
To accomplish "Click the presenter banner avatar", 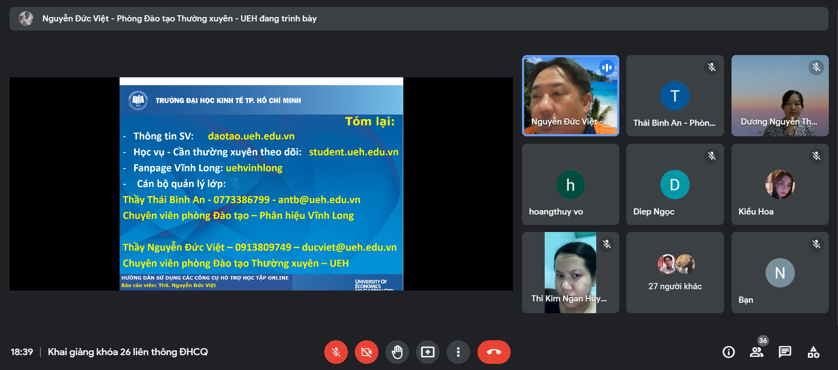I will (x=26, y=18).
